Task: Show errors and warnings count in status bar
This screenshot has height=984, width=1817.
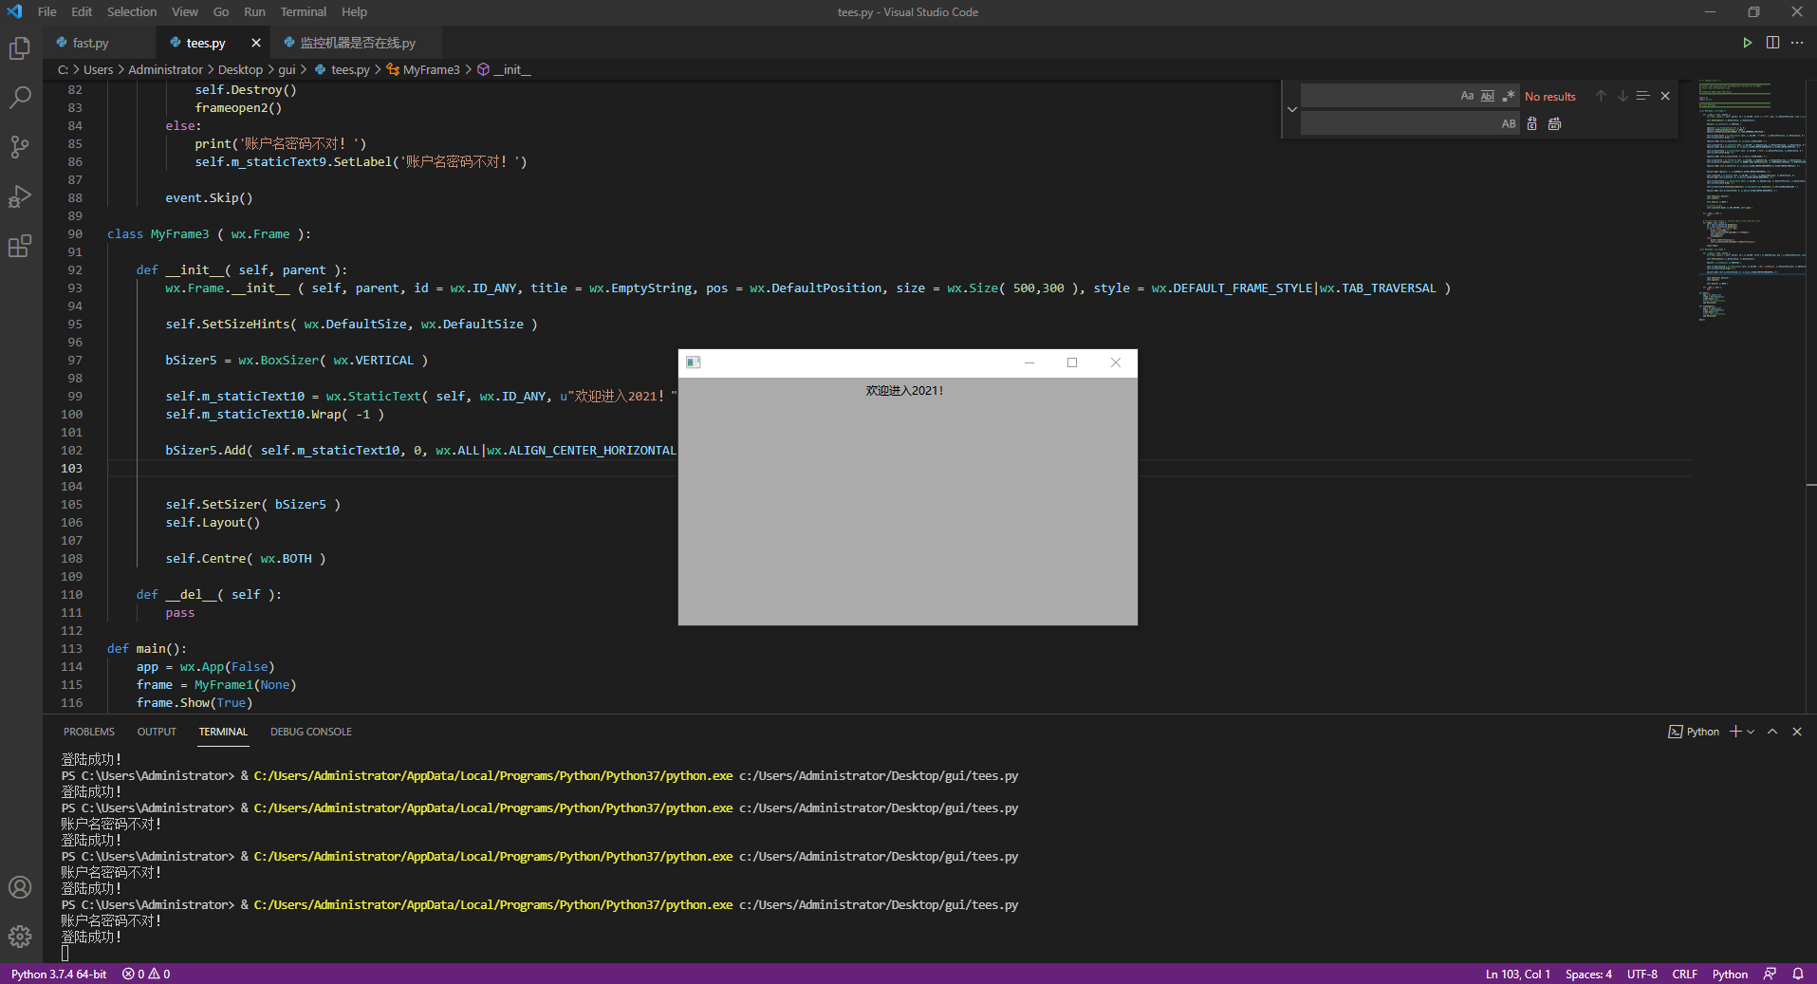Action: [146, 974]
